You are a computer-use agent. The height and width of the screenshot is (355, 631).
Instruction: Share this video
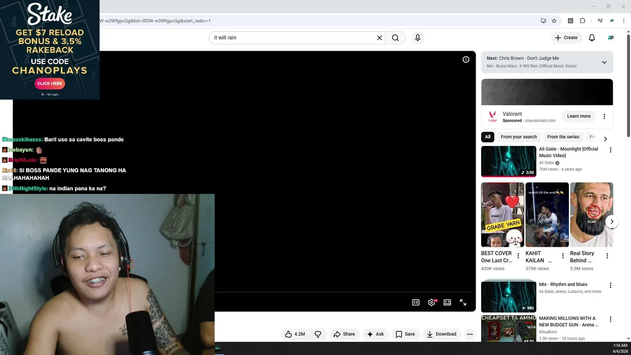(x=344, y=334)
